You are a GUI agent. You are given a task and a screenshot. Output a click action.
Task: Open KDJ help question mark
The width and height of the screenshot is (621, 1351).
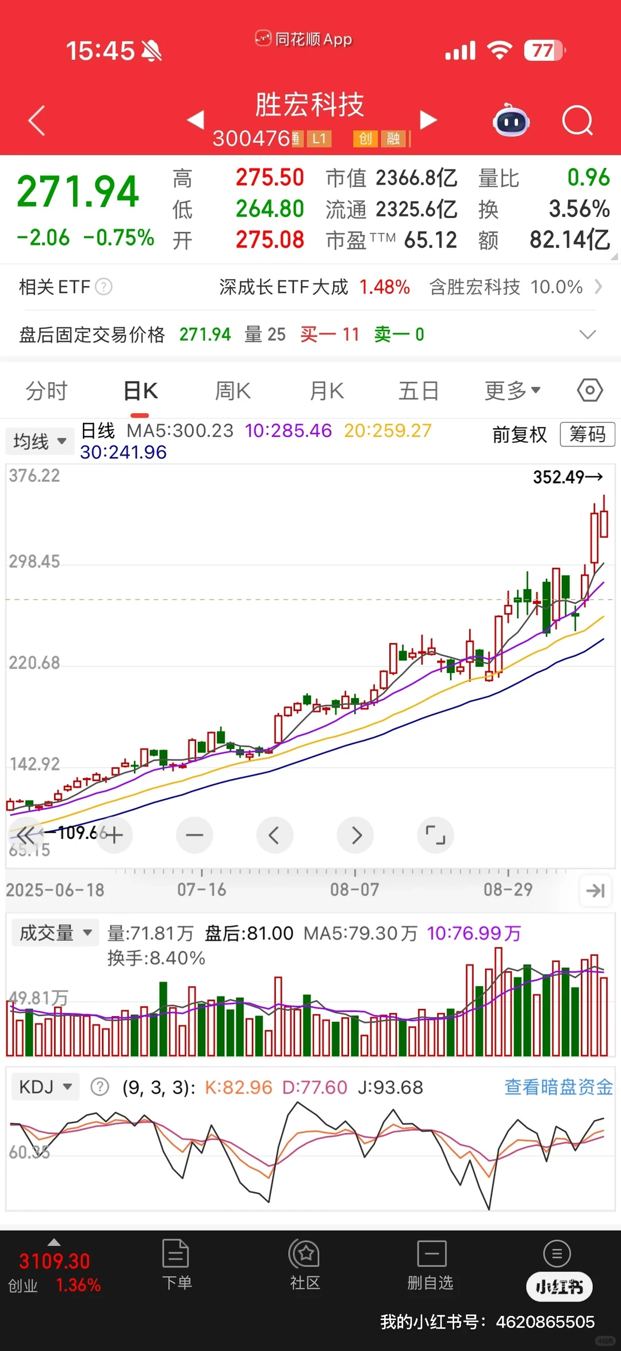pyautogui.click(x=100, y=1087)
